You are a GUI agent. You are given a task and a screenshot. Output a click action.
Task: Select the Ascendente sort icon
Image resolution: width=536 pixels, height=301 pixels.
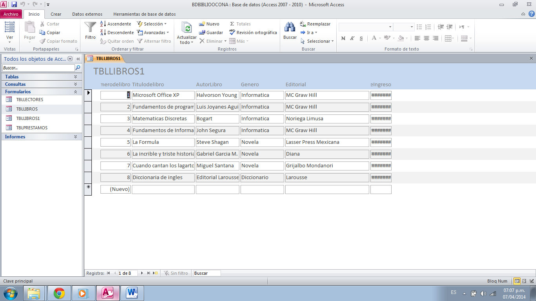[103, 24]
